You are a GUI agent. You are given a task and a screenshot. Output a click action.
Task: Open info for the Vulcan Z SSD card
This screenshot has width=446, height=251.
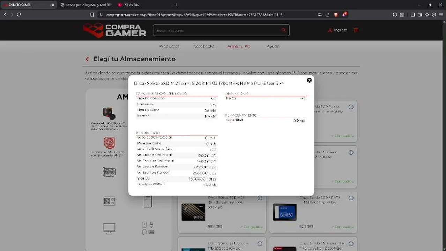(351, 243)
